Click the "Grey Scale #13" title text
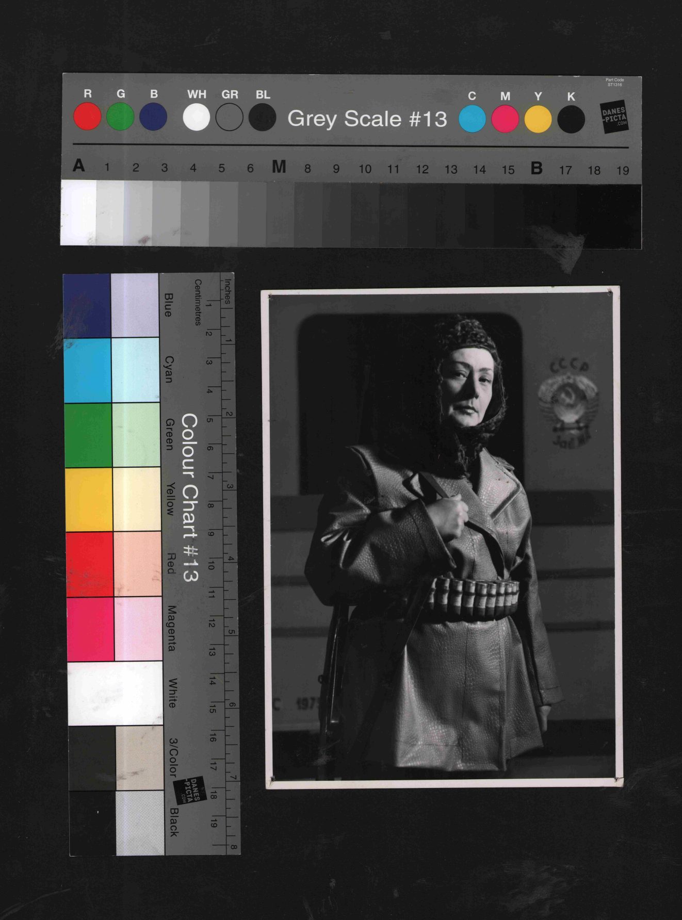 pyautogui.click(x=367, y=119)
